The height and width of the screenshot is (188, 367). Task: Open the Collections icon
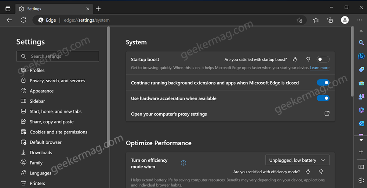(330, 20)
